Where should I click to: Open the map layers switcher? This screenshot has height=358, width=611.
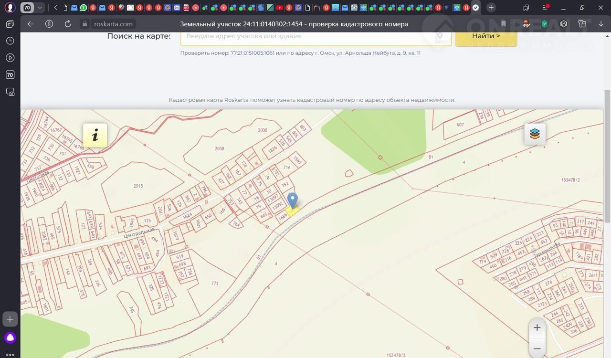pyautogui.click(x=535, y=134)
